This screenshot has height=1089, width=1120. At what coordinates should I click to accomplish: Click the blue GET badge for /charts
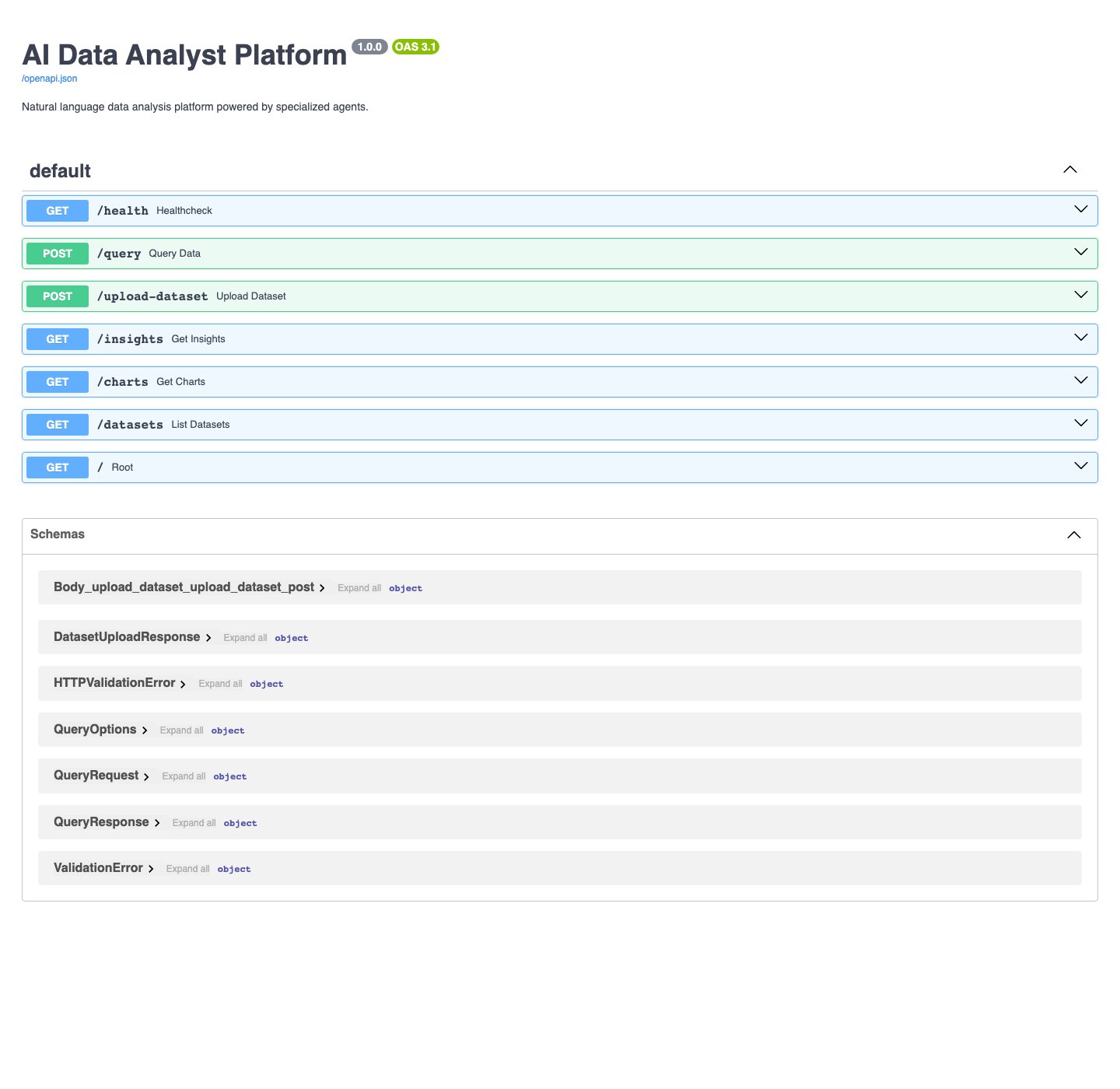(x=58, y=382)
